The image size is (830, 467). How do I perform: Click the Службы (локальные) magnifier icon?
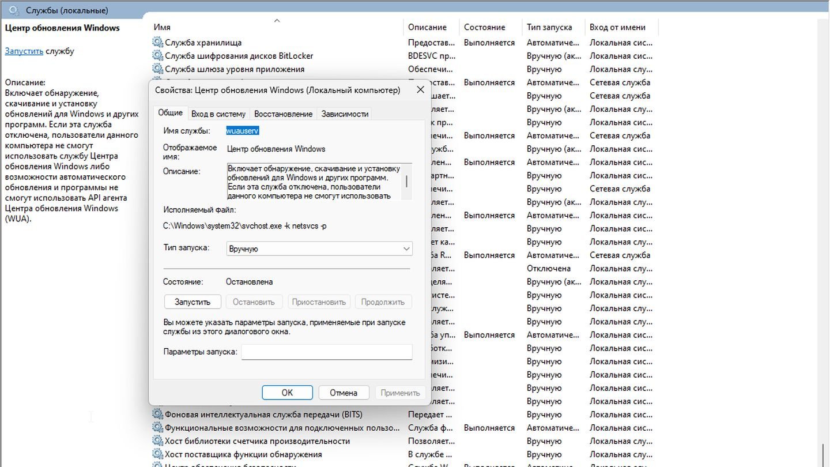coord(14,10)
